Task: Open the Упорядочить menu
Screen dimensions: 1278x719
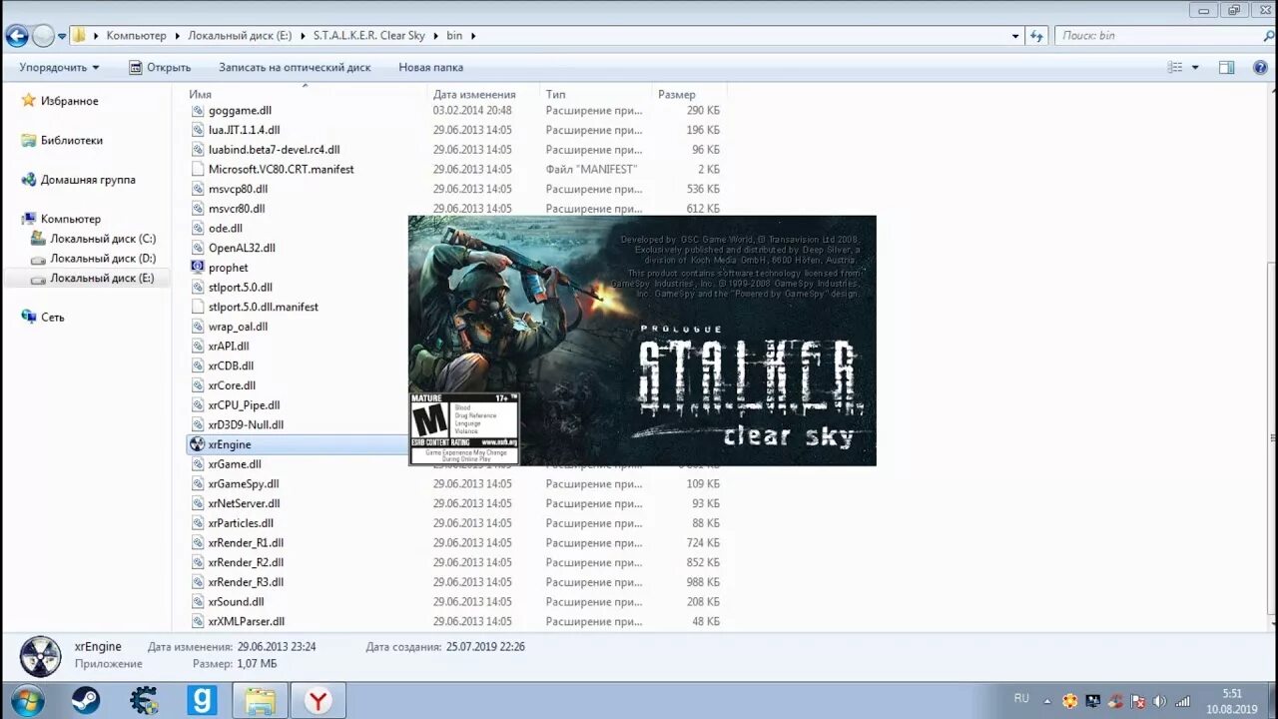Action: [59, 67]
